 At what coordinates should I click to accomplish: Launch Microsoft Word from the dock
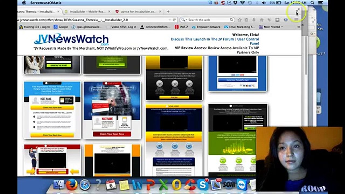click(137, 185)
